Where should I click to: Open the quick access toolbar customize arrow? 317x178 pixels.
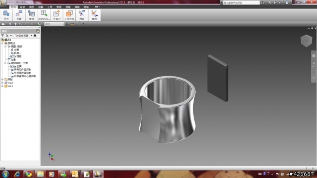pos(83,24)
